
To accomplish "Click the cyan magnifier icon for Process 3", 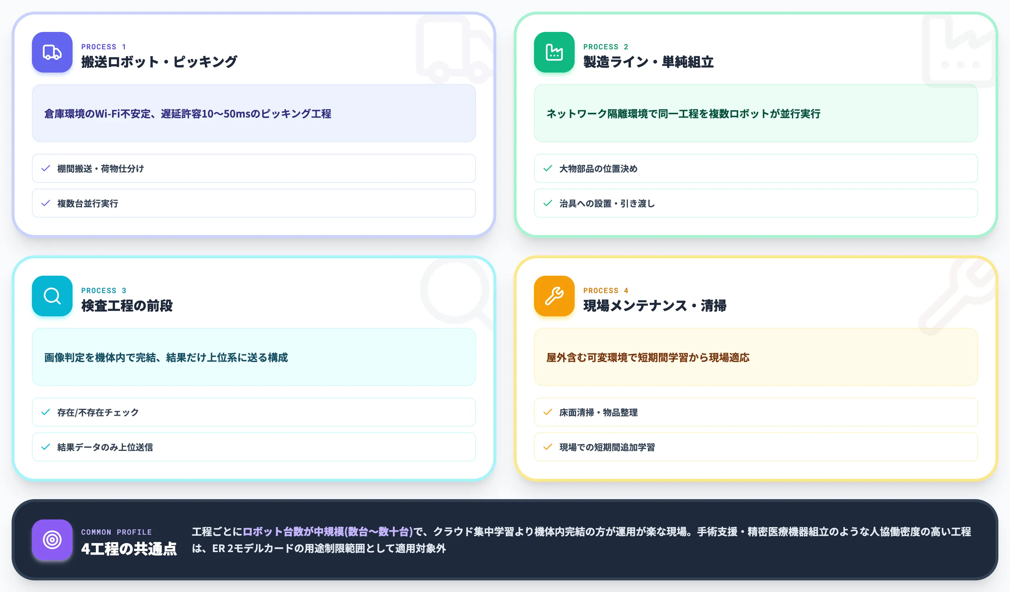I will pyautogui.click(x=52, y=296).
